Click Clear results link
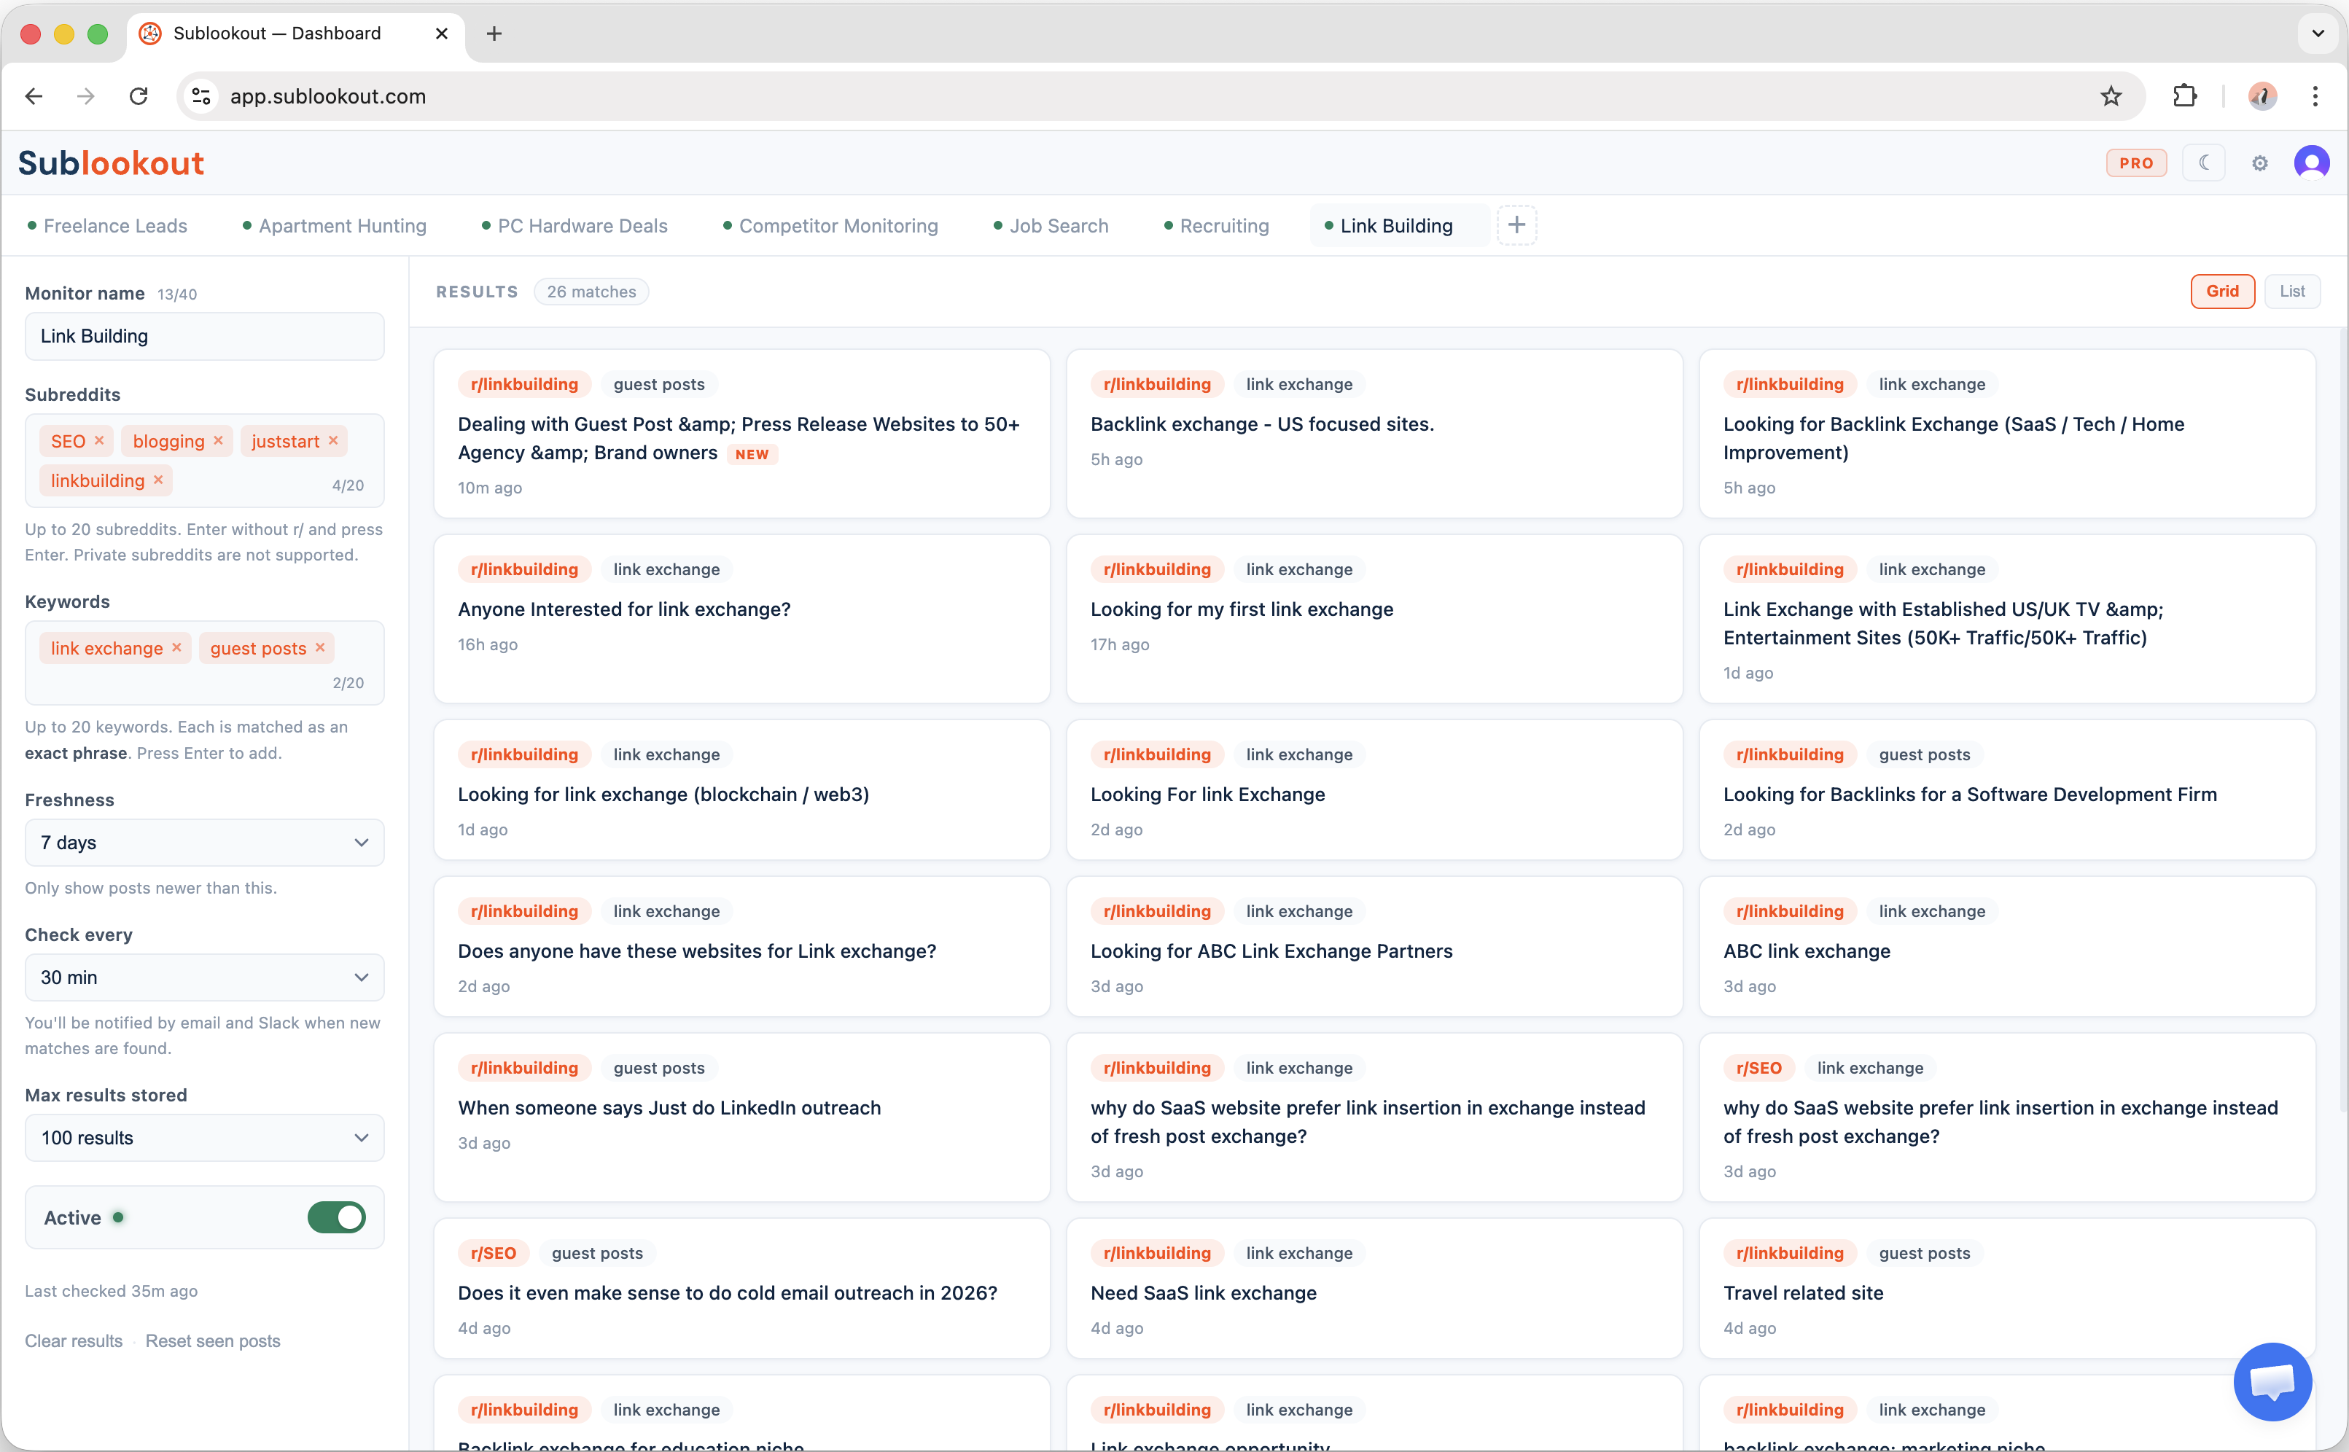The height and width of the screenshot is (1452, 2349). [x=74, y=1341]
